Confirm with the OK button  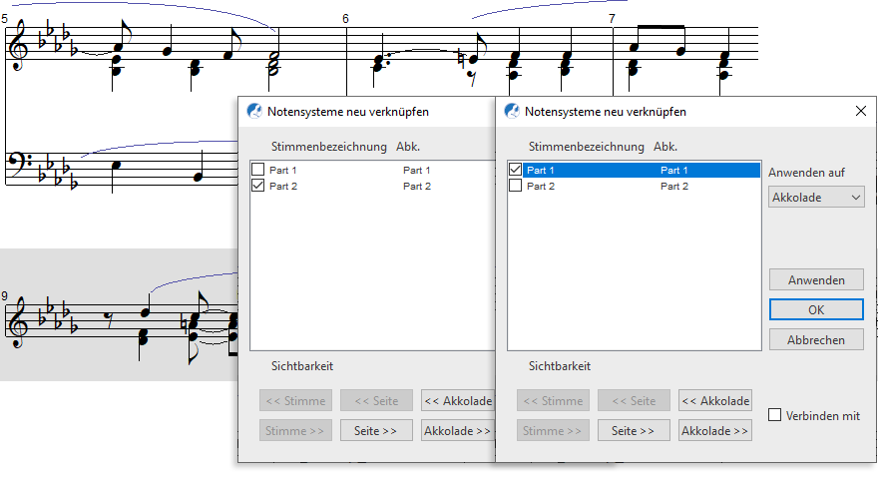point(816,309)
